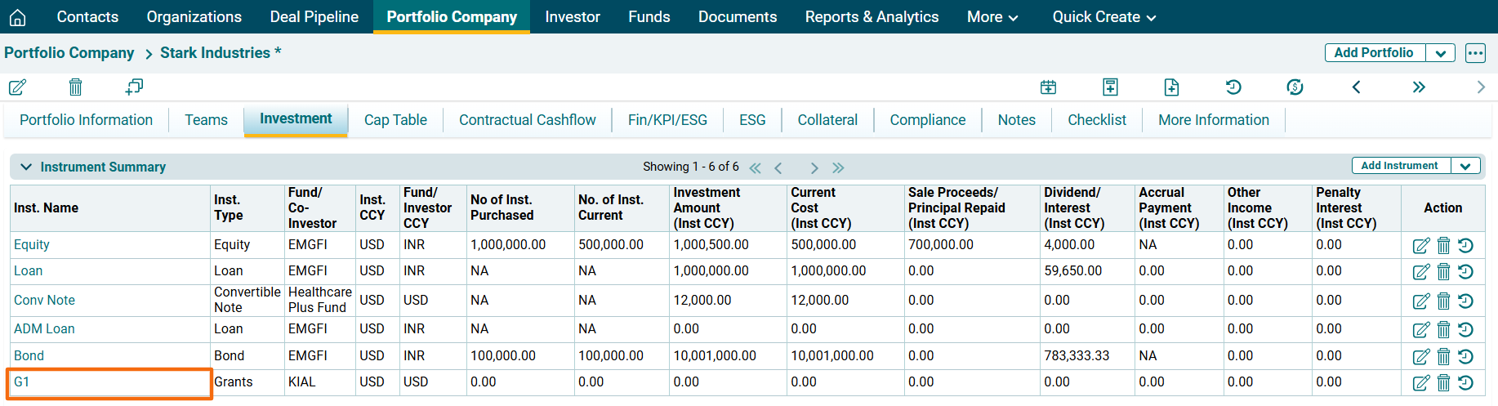Click the Add Instrument button
This screenshot has width=1498, height=406.
coord(1399,166)
